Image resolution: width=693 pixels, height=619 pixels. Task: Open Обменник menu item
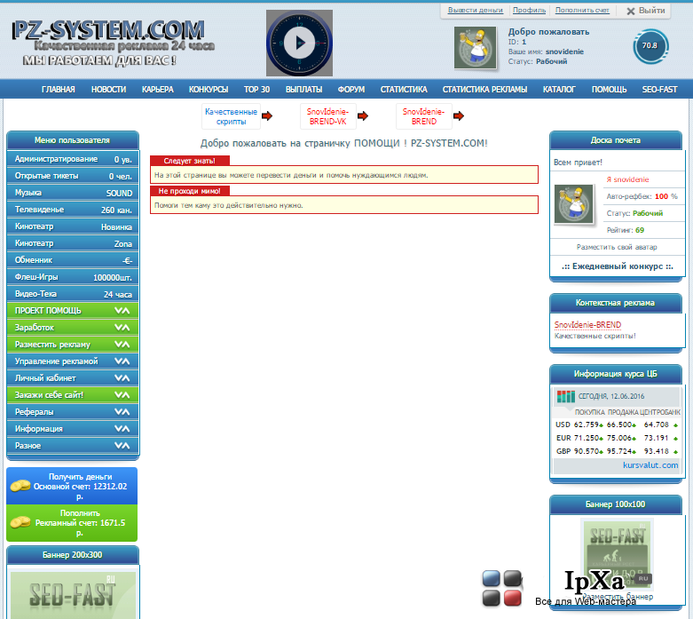point(73,259)
